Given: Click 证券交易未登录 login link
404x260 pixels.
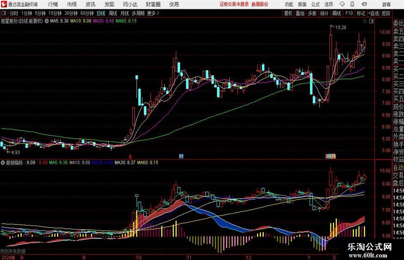Looking at the screenshot, I should (x=234, y=4).
